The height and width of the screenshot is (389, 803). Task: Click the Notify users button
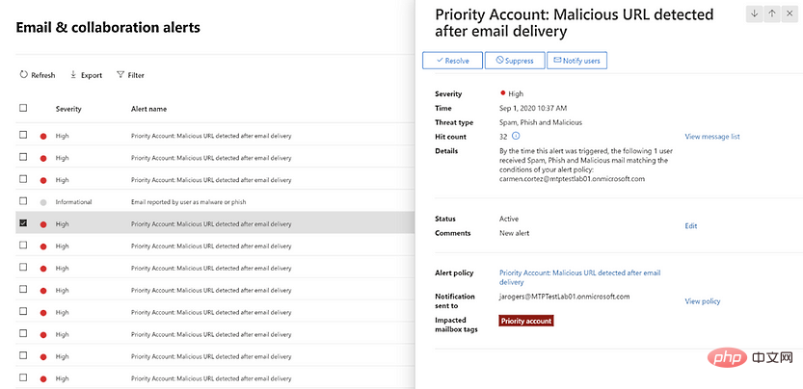coord(576,61)
